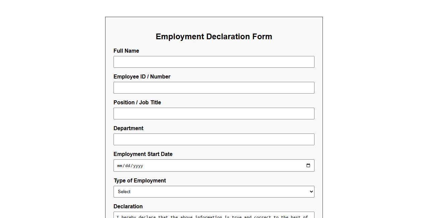428x218 pixels.
Task: Click the Employment Declaration Form title
Action: click(214, 37)
